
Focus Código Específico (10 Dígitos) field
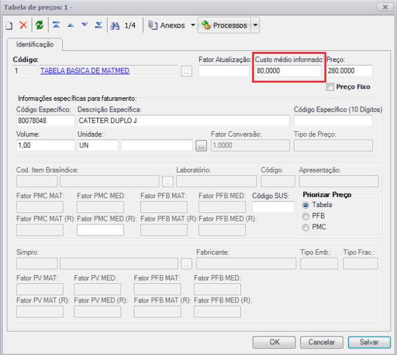[x=333, y=121]
